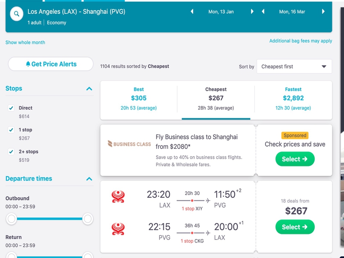
Task: Open the Cheapest first sort dropdown
Action: pos(294,67)
